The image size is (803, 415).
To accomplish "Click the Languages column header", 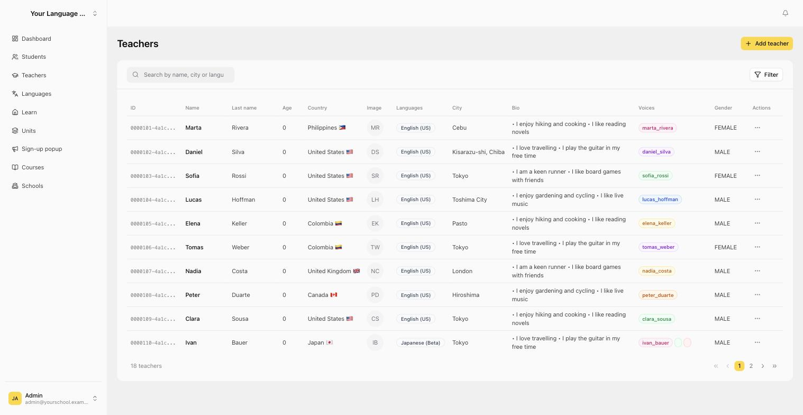I will (x=409, y=108).
